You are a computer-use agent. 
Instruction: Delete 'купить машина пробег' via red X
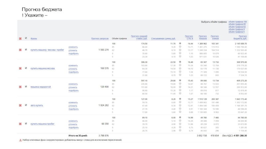(x=20, y=124)
